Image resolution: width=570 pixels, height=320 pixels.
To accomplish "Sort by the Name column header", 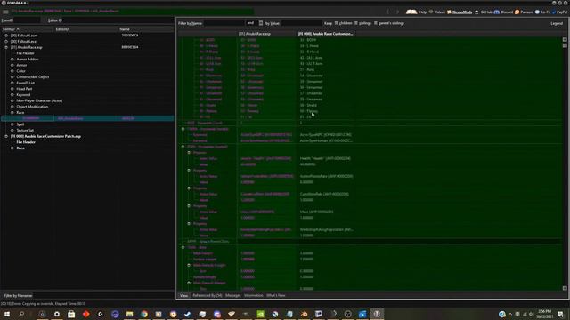I will [x=146, y=29].
